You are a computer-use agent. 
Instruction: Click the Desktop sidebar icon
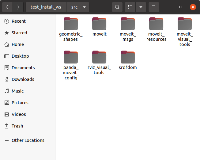click(7, 56)
